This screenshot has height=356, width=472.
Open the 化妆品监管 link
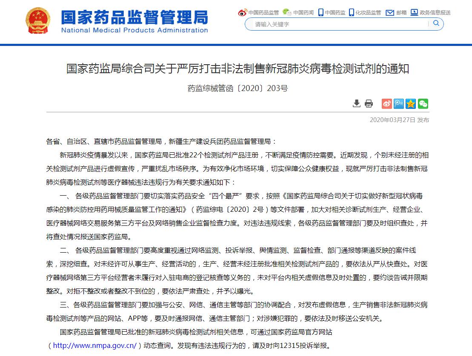pyautogui.click(x=368, y=13)
